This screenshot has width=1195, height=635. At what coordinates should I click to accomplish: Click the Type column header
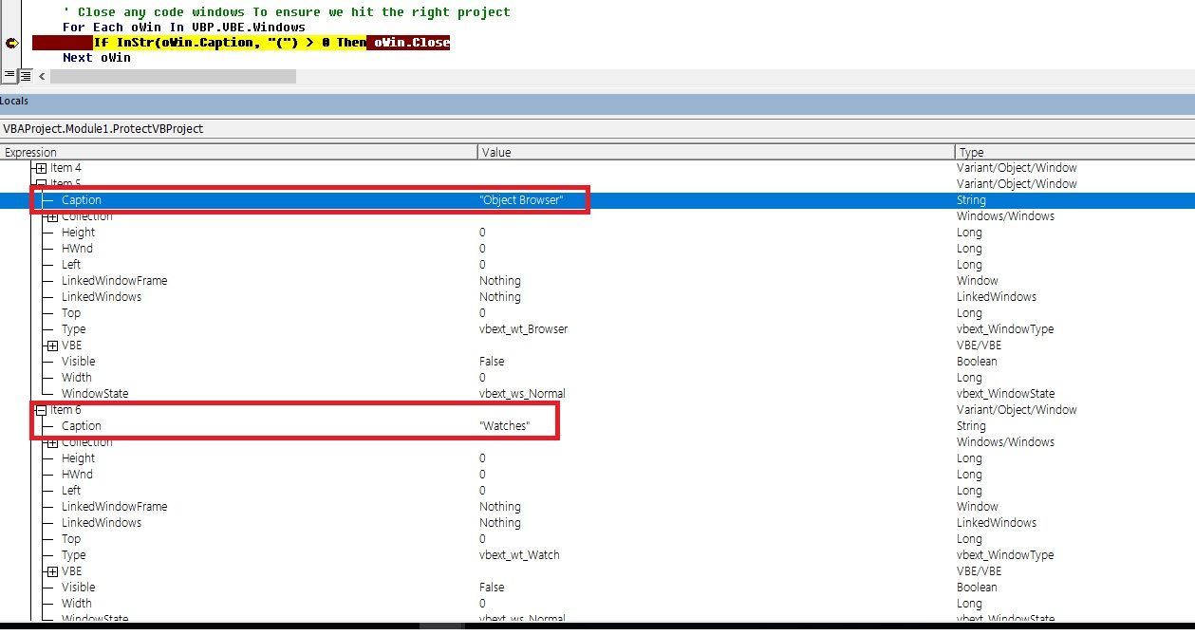(1075, 152)
